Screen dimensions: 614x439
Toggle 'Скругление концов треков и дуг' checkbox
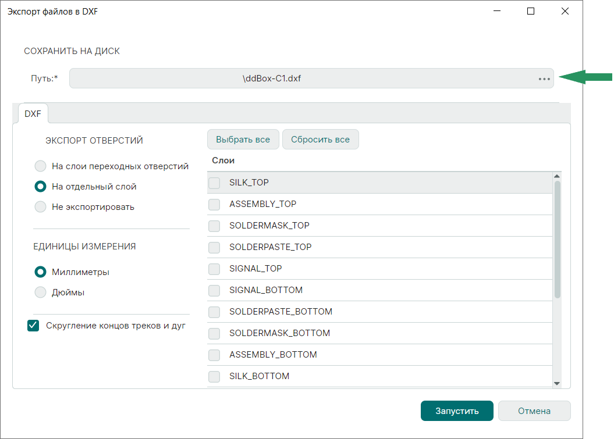point(33,326)
